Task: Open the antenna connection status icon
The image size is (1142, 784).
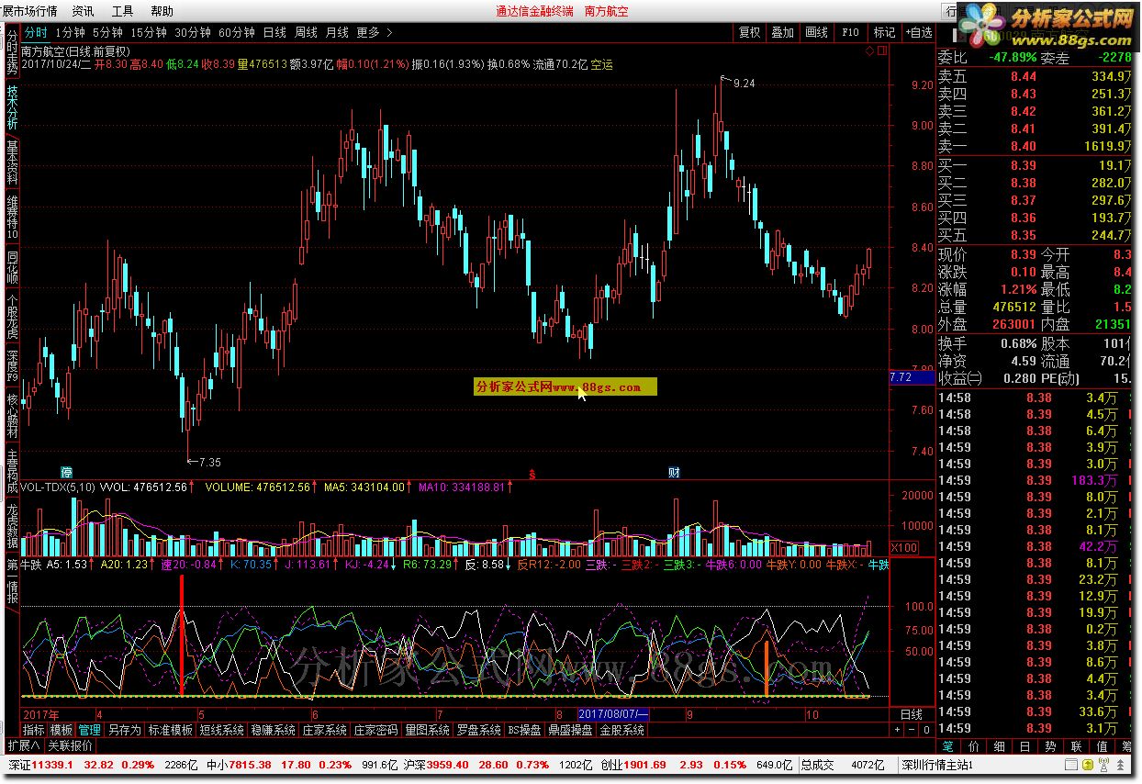Action: (x=1102, y=764)
